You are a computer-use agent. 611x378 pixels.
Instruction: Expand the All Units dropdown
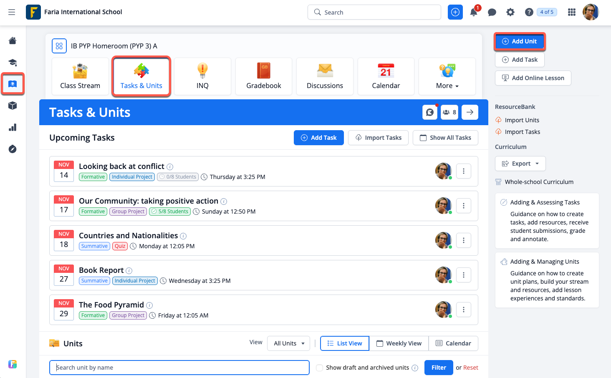pos(289,343)
